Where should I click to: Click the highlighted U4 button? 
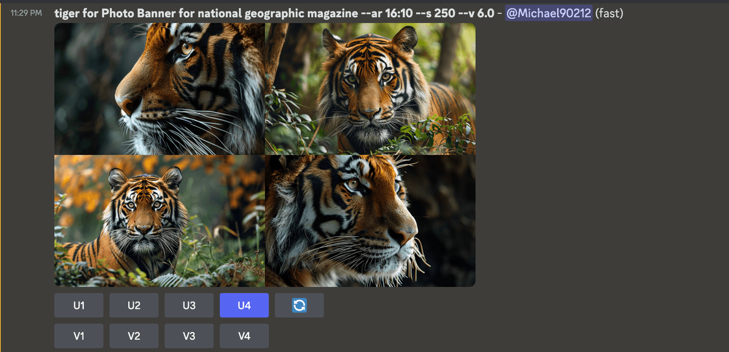pyautogui.click(x=244, y=305)
